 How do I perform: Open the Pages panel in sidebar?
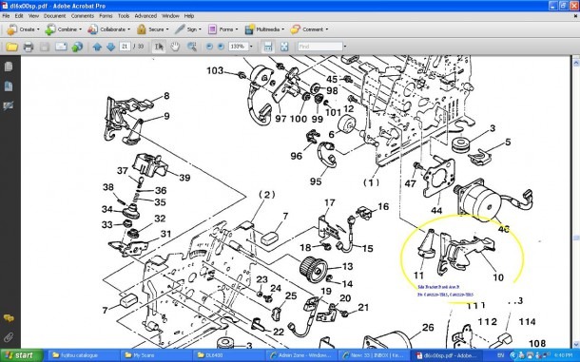[9, 67]
